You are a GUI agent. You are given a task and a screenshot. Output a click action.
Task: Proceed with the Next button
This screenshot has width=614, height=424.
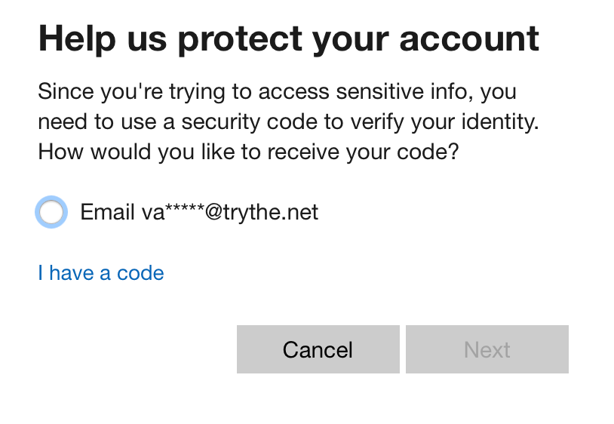tap(487, 349)
